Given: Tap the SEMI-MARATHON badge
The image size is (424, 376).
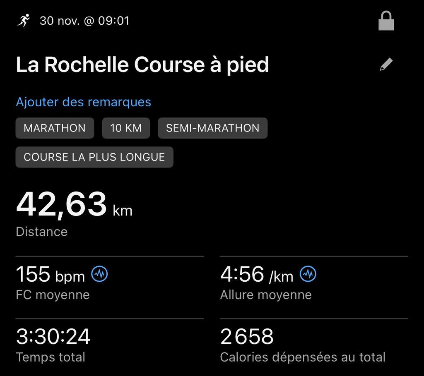Looking at the screenshot, I should coord(212,128).
